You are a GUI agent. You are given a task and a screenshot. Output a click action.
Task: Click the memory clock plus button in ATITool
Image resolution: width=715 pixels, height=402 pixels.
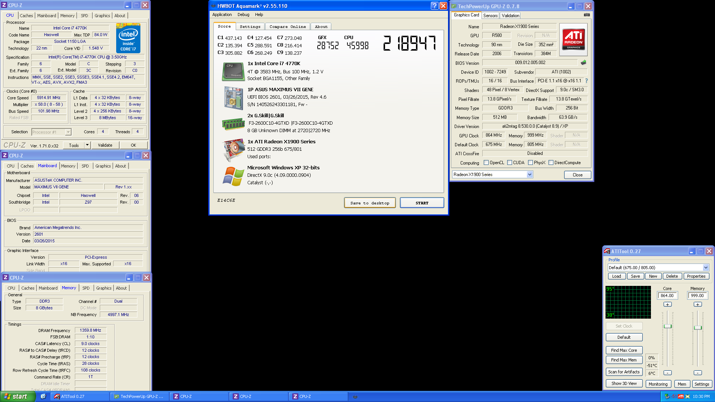coord(698,304)
